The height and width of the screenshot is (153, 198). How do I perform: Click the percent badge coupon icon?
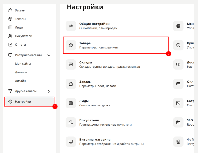(x=178, y=45)
